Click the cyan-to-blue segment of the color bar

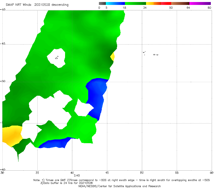[115, 3]
